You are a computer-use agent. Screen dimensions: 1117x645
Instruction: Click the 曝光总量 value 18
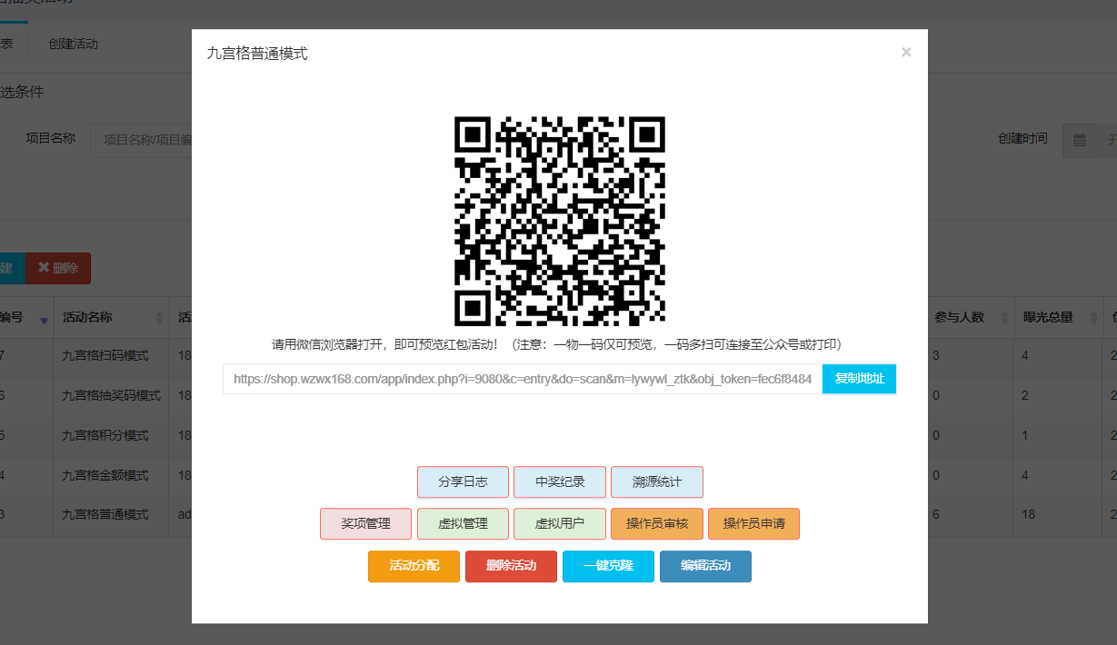click(x=1029, y=515)
